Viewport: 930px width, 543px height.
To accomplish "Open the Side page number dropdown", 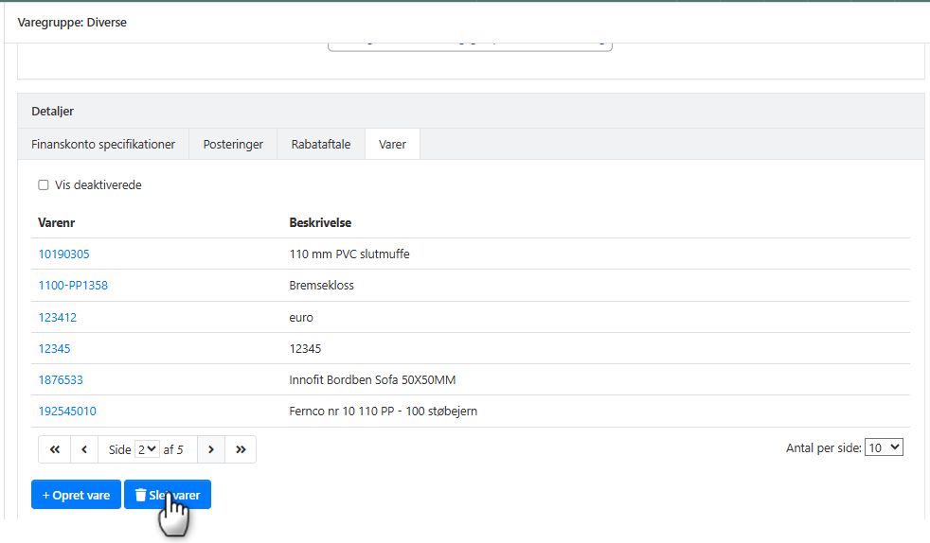I will coord(148,449).
